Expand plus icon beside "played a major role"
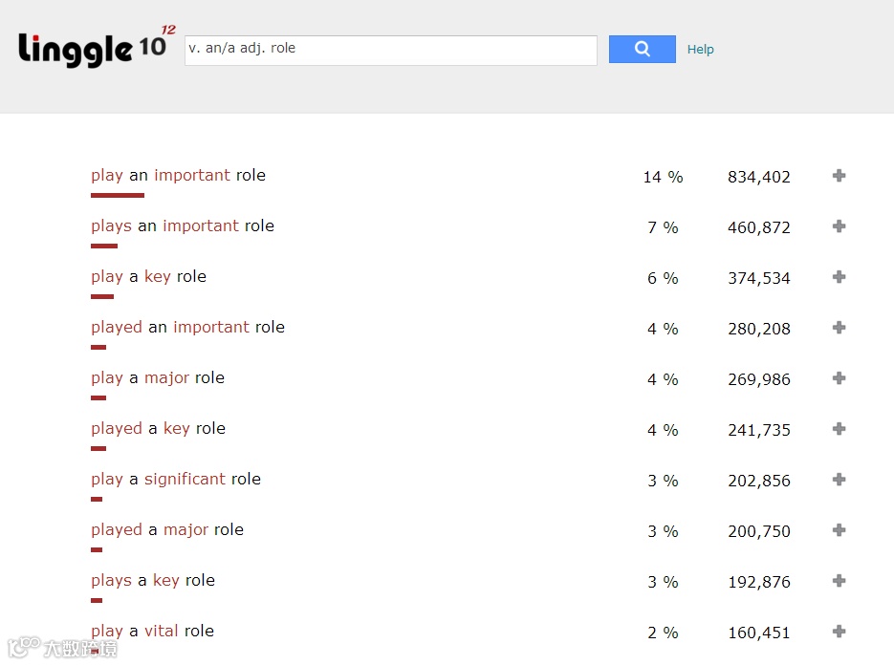This screenshot has height=665, width=894. point(839,530)
